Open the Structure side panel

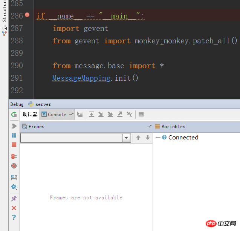pos(4,13)
